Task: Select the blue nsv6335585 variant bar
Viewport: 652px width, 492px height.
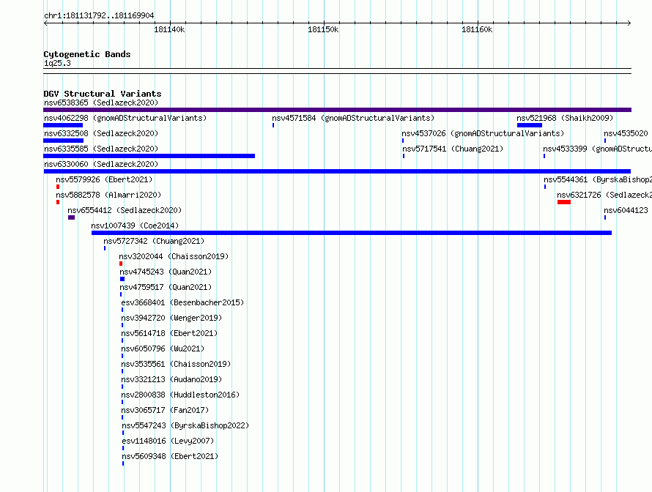Action: pos(149,156)
